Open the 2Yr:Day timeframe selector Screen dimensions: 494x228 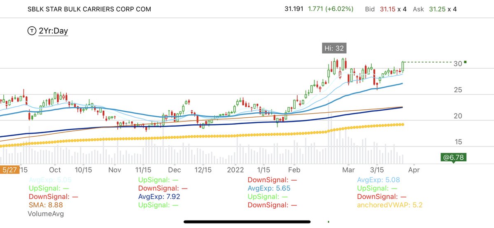click(53, 30)
